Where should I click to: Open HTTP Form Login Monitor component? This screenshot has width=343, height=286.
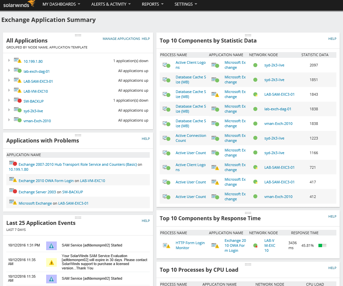pyautogui.click(x=190, y=245)
